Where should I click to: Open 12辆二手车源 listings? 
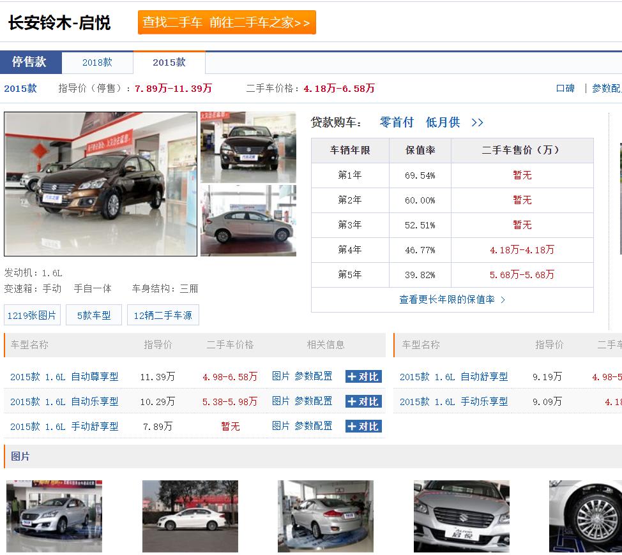click(x=163, y=315)
